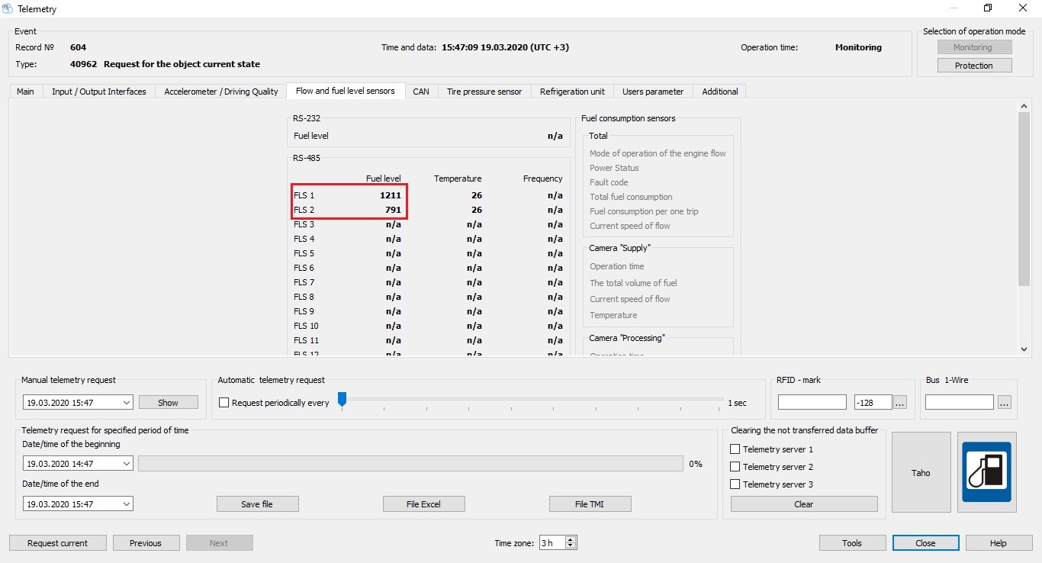This screenshot has height=563, width=1042.
Task: Click Request current at the bottom
Action: 57,542
